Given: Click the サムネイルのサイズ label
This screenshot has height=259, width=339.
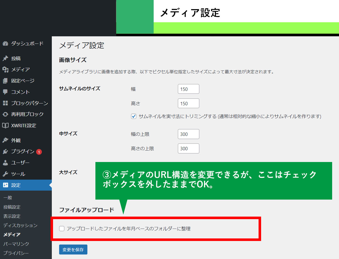Looking at the screenshot, I should tap(80, 89).
